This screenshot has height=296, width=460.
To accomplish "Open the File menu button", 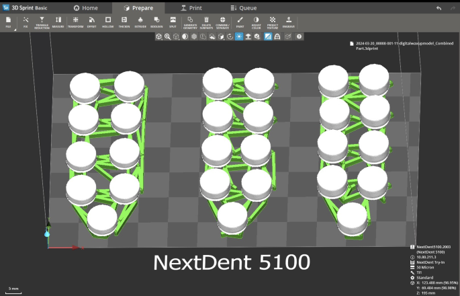I will click(8, 22).
